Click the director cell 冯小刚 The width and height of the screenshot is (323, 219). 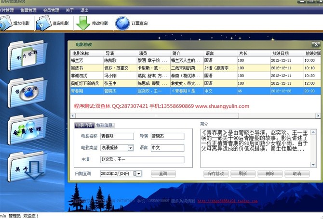(121, 76)
